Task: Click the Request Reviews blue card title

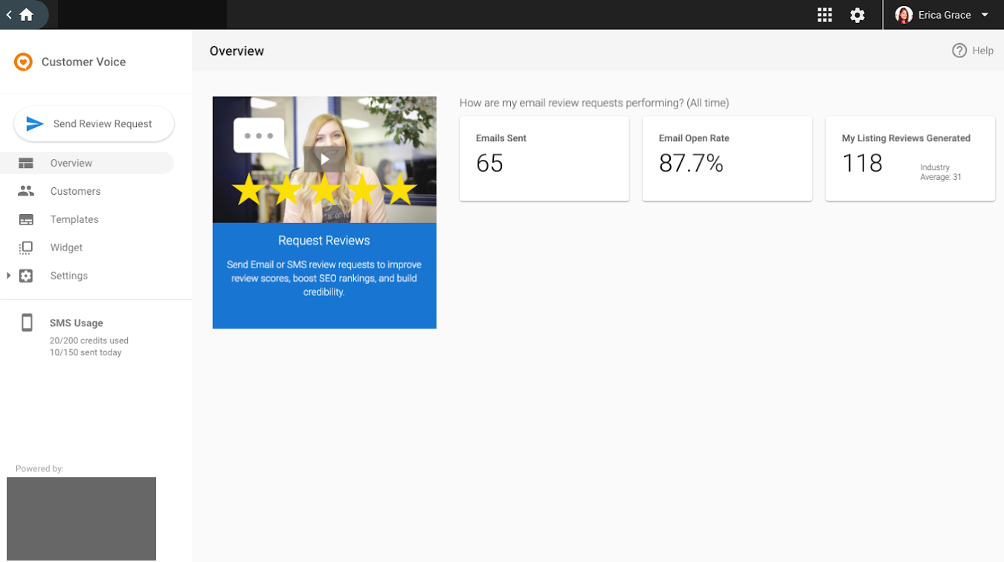Action: pyautogui.click(x=324, y=241)
